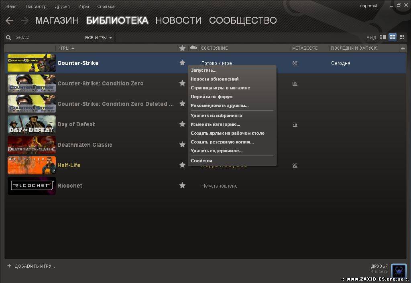Click ДОБАВИТЬ ИГРУ... button
Viewport: 411px width, 283px height.
(35, 266)
